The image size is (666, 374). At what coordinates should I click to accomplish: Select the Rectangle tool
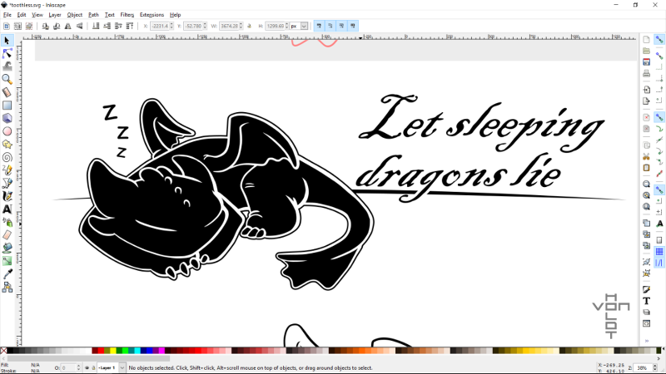tap(7, 106)
